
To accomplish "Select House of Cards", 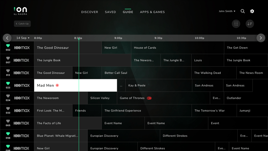I will coord(178,48).
